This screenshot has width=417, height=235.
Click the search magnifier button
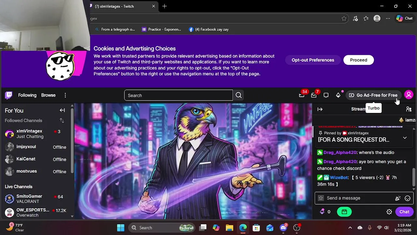238,95
